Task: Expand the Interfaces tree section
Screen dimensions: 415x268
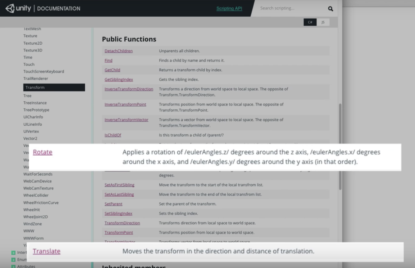Action: tap(13, 253)
